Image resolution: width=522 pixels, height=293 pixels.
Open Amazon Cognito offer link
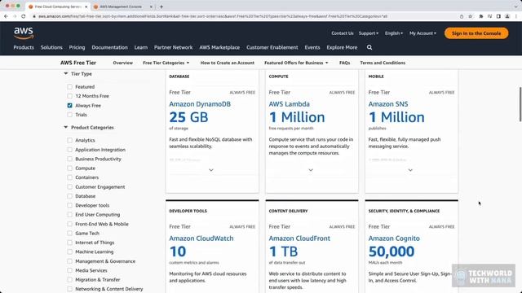tap(394, 238)
